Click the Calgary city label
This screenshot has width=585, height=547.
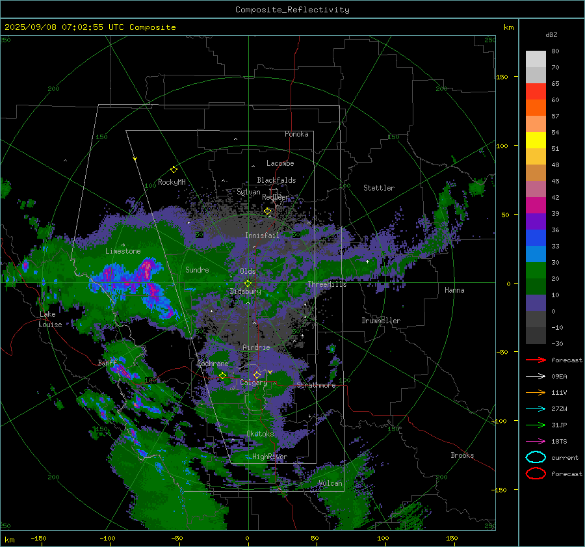pos(253,382)
